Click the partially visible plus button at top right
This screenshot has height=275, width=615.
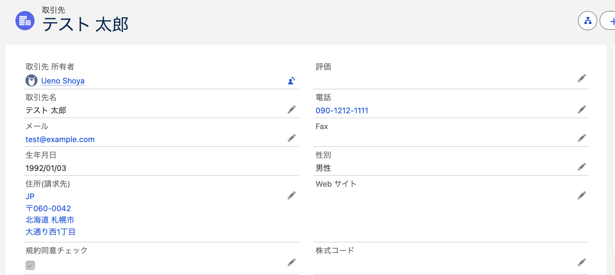pyautogui.click(x=608, y=21)
